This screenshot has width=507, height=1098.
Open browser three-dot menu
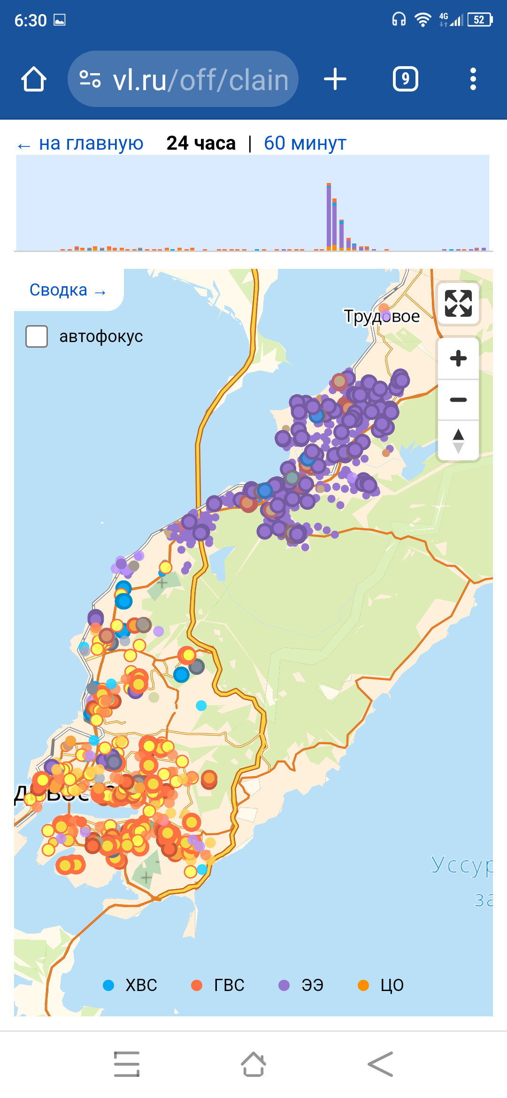coord(473,79)
